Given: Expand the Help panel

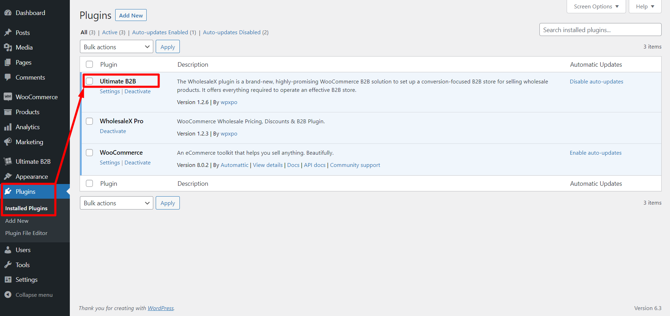Looking at the screenshot, I should tap(645, 7).
